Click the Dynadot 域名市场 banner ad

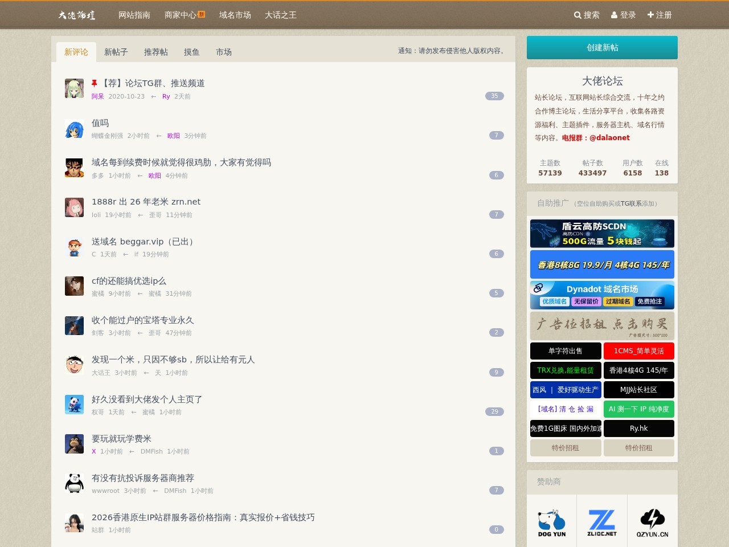(602, 295)
